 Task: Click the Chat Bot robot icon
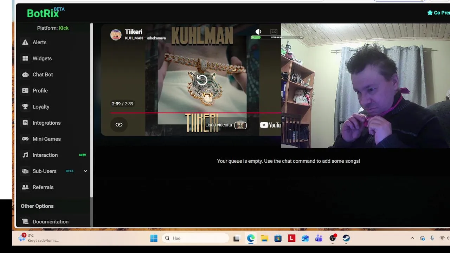click(x=25, y=74)
